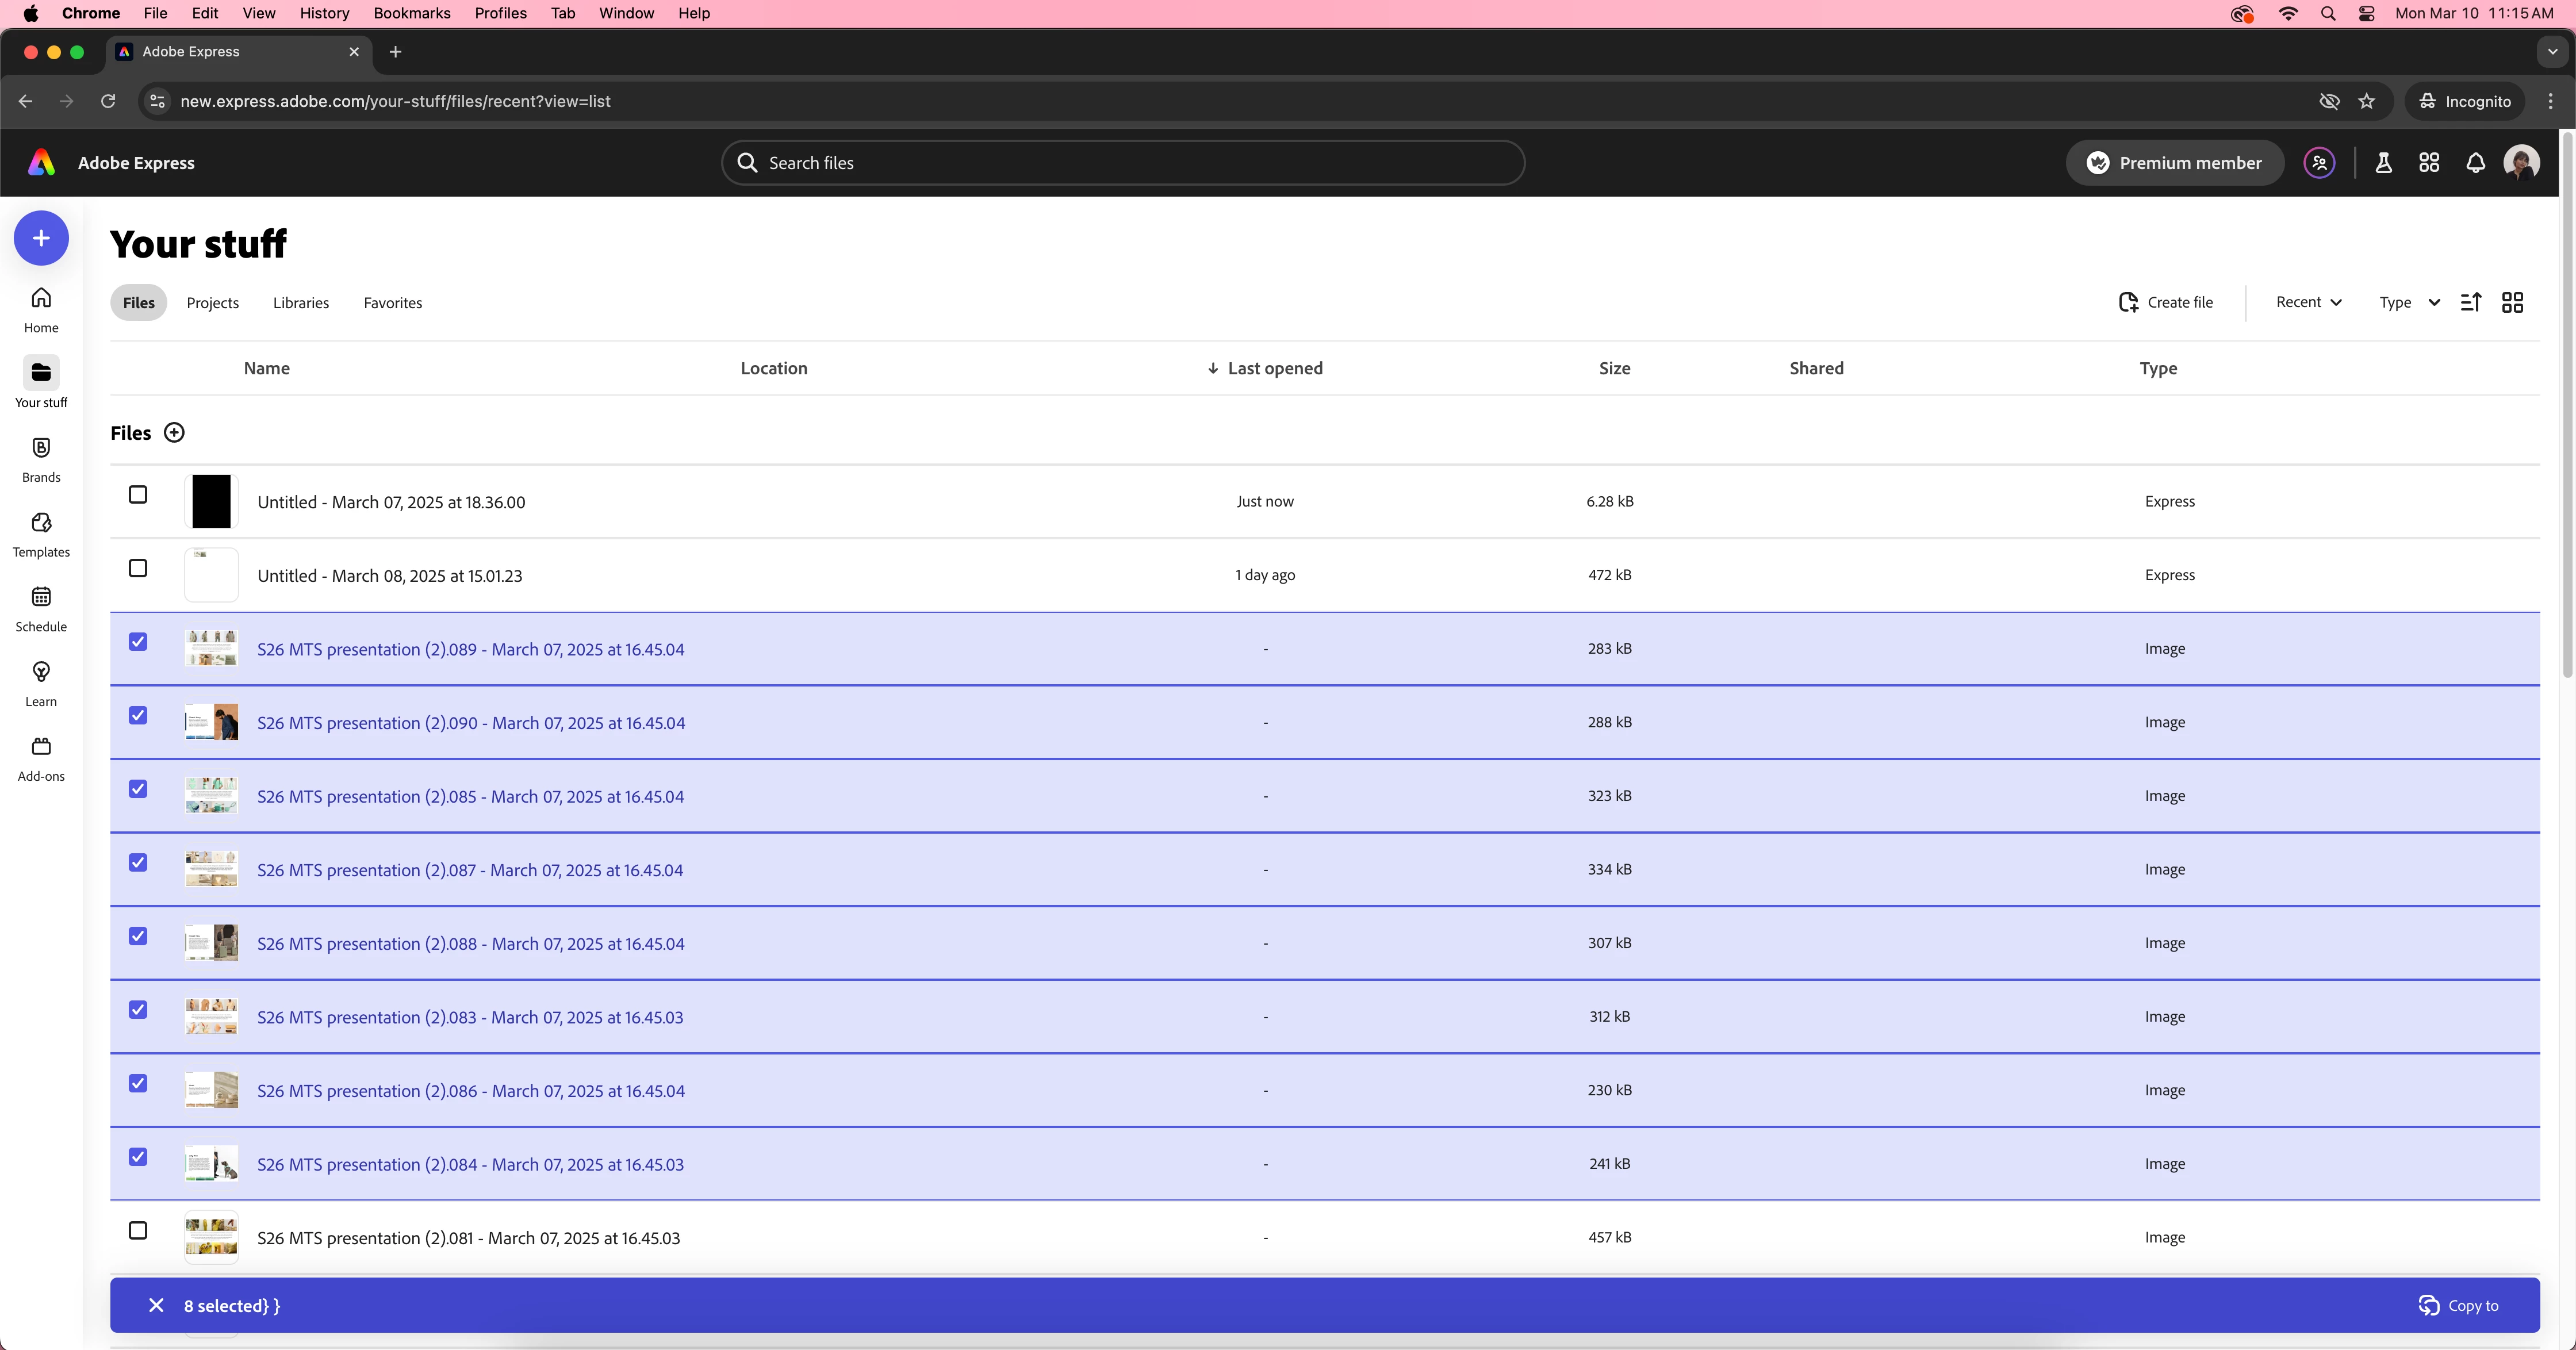The image size is (2576, 1350).
Task: Open the Add-ons sidebar icon
Action: click(41, 758)
